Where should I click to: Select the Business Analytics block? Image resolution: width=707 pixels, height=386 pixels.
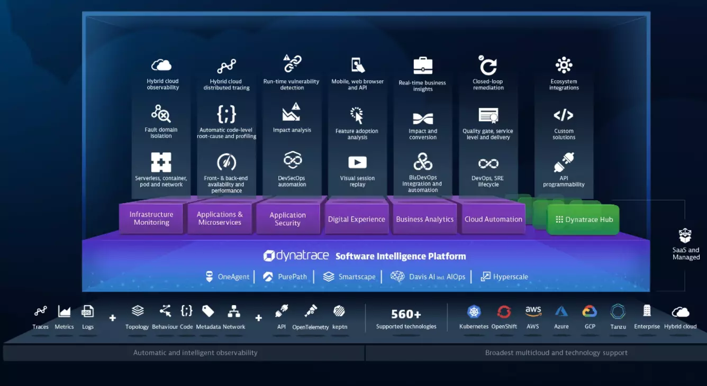coord(425,219)
